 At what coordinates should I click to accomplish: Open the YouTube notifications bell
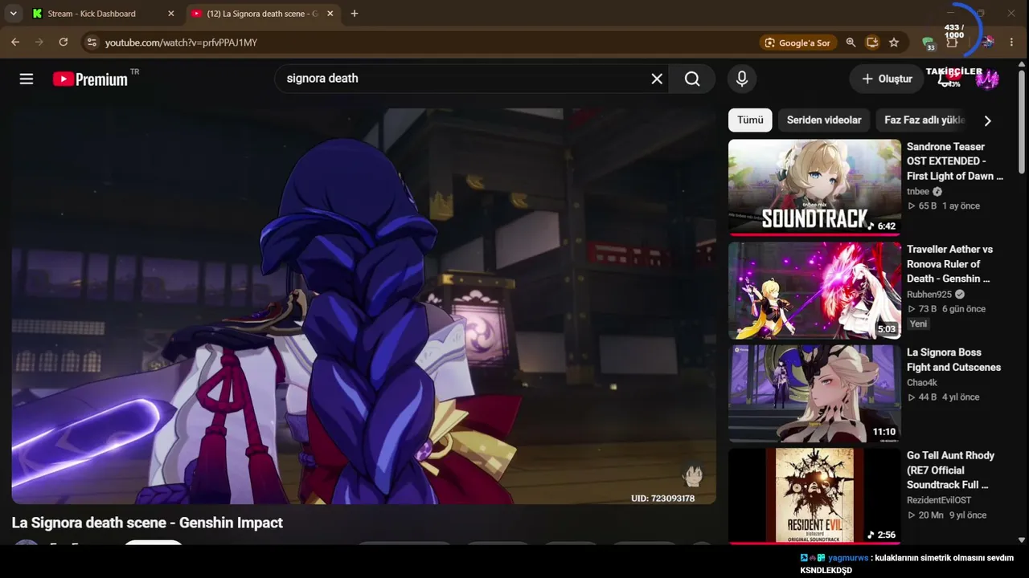946,79
